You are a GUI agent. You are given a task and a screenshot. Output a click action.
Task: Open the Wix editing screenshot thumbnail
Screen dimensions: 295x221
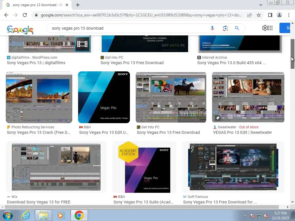click(56, 167)
